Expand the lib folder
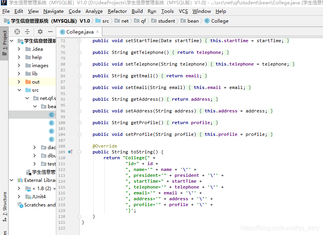323x235 pixels. click(x=19, y=73)
